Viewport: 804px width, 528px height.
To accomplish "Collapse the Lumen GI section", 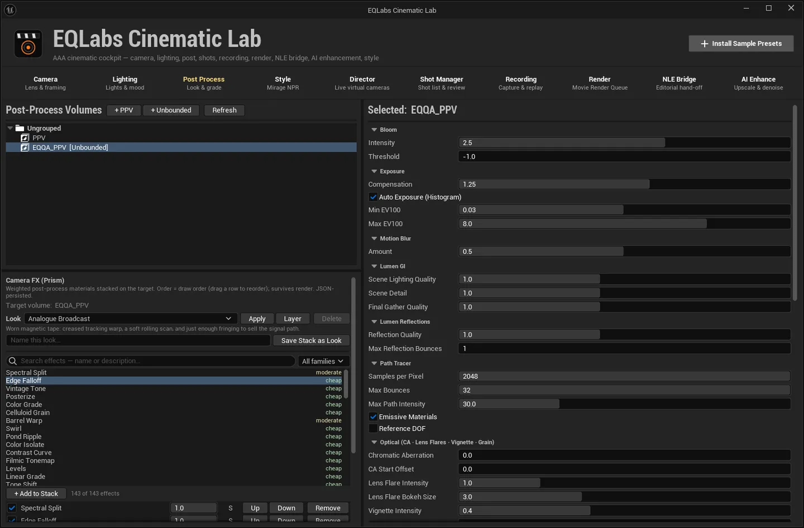I will tap(374, 266).
